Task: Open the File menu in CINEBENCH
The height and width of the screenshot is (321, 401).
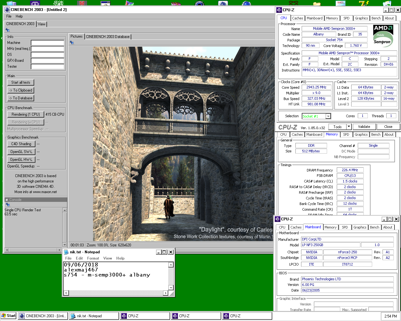Action: [x=9, y=16]
